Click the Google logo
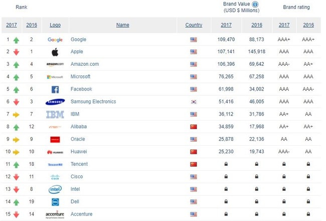The height and width of the screenshot is (221, 326). [55, 40]
